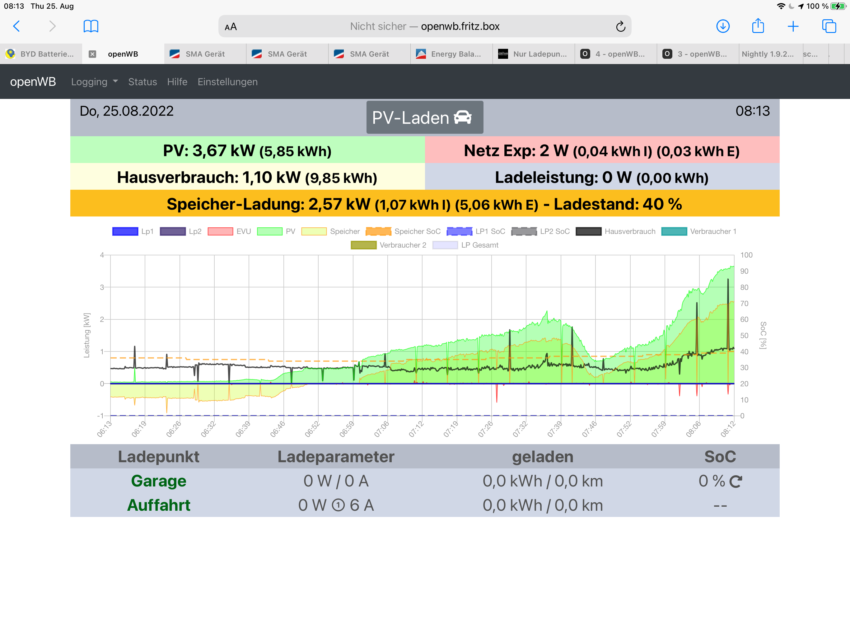850x637 pixels.
Task: Open PV-Laden charge mode selector
Action: [x=425, y=118]
